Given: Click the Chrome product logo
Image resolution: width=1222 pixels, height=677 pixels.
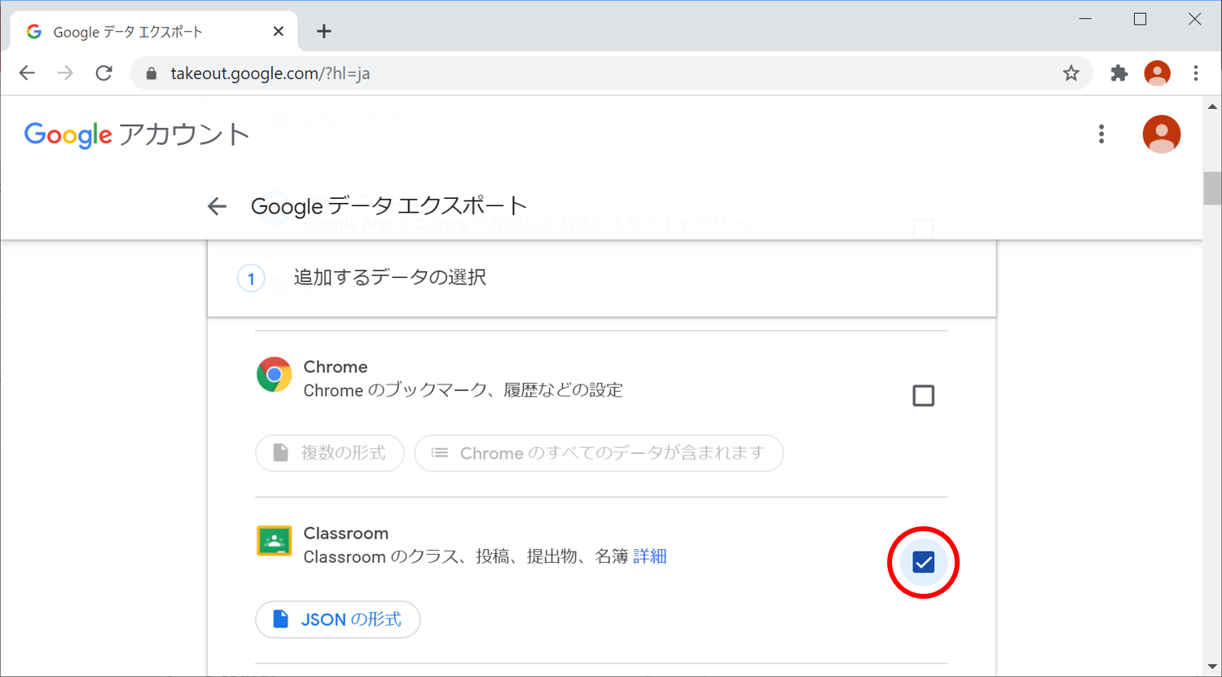Looking at the screenshot, I should [x=274, y=375].
